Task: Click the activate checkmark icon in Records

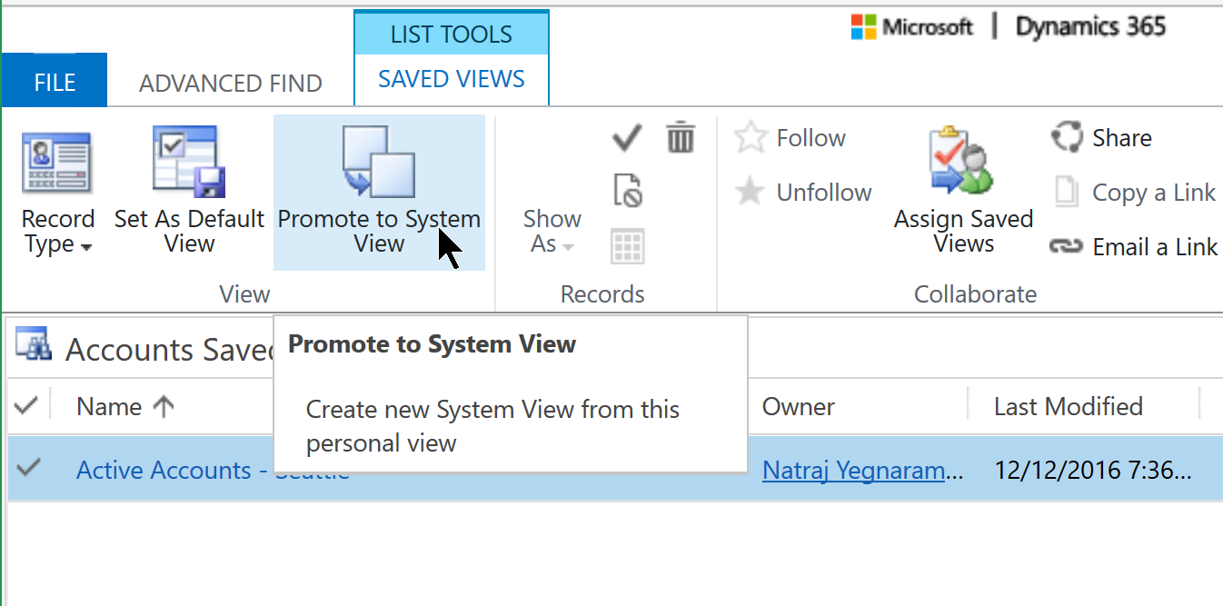Action: pos(627,139)
